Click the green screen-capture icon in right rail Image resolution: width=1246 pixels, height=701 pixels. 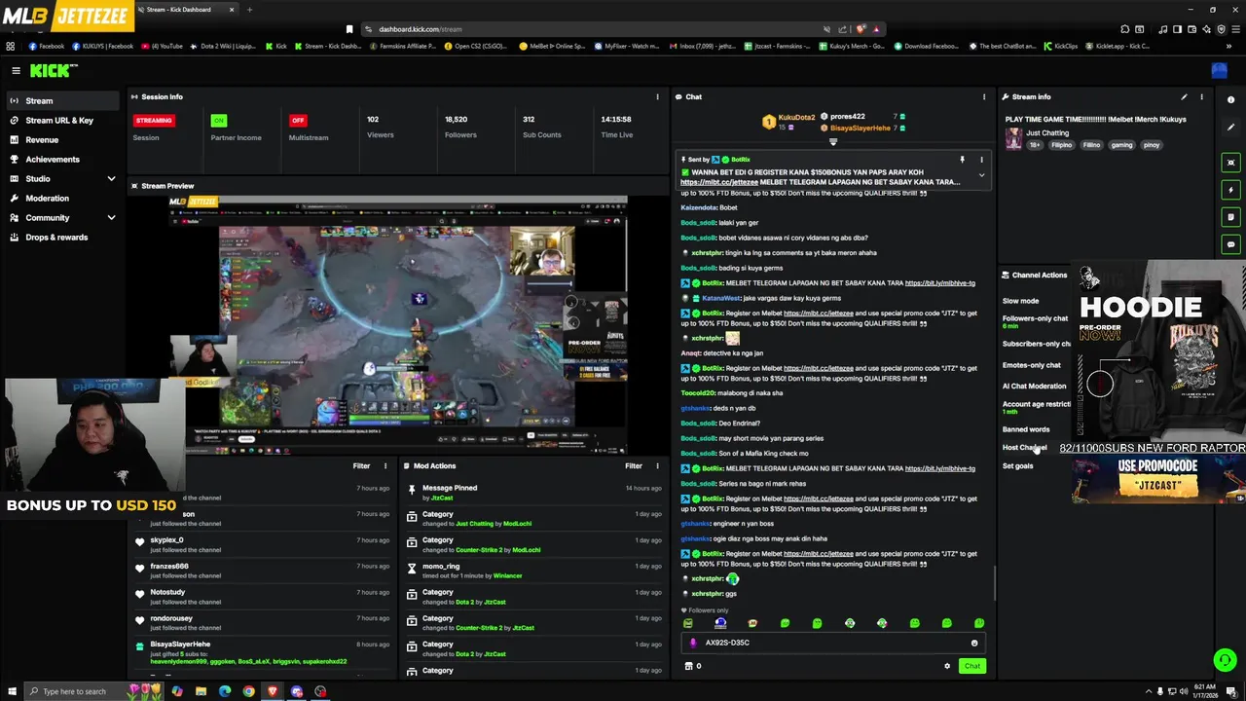point(1230,163)
